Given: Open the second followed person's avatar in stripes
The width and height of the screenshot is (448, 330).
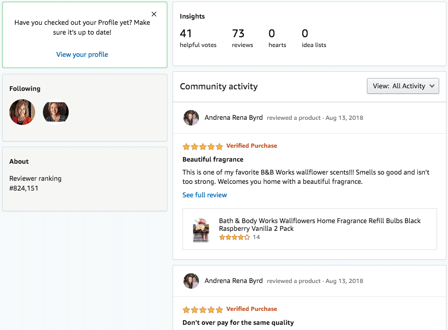Looking at the screenshot, I should [x=56, y=112].
